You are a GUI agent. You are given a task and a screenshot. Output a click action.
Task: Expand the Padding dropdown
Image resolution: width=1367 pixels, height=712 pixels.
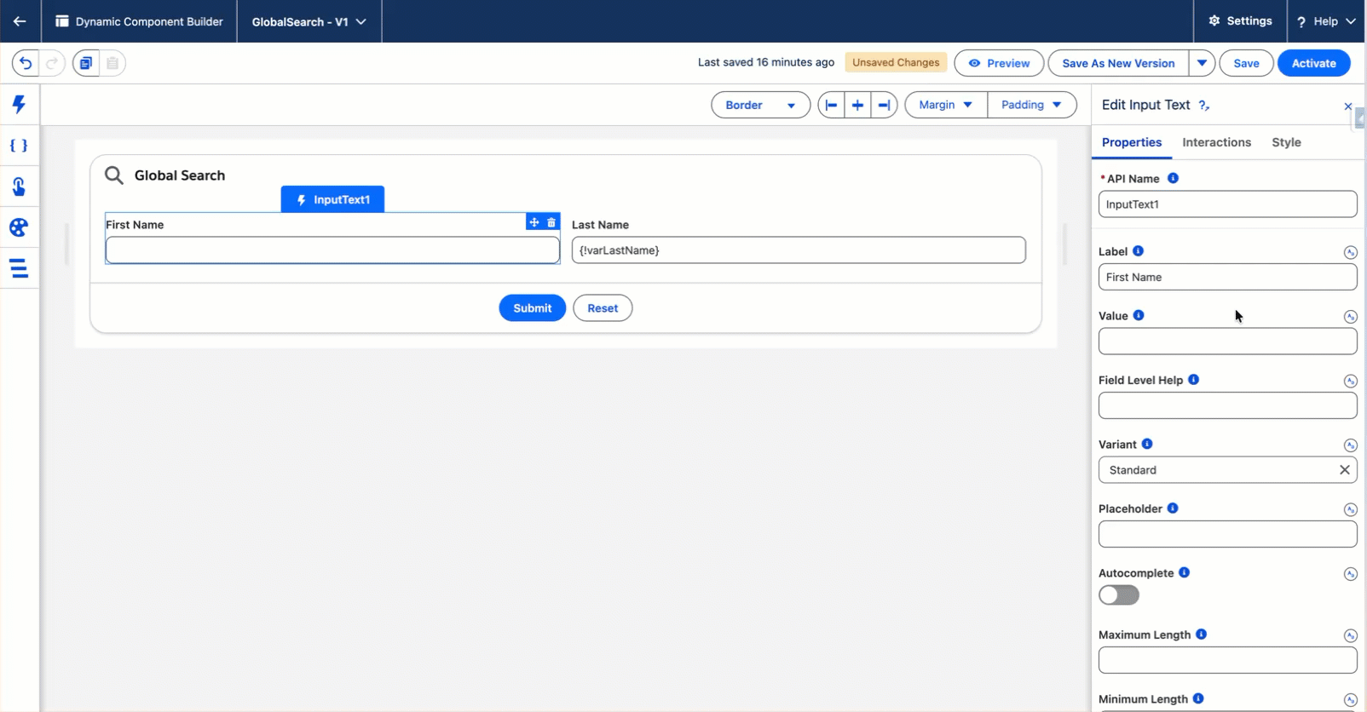[x=1031, y=105]
